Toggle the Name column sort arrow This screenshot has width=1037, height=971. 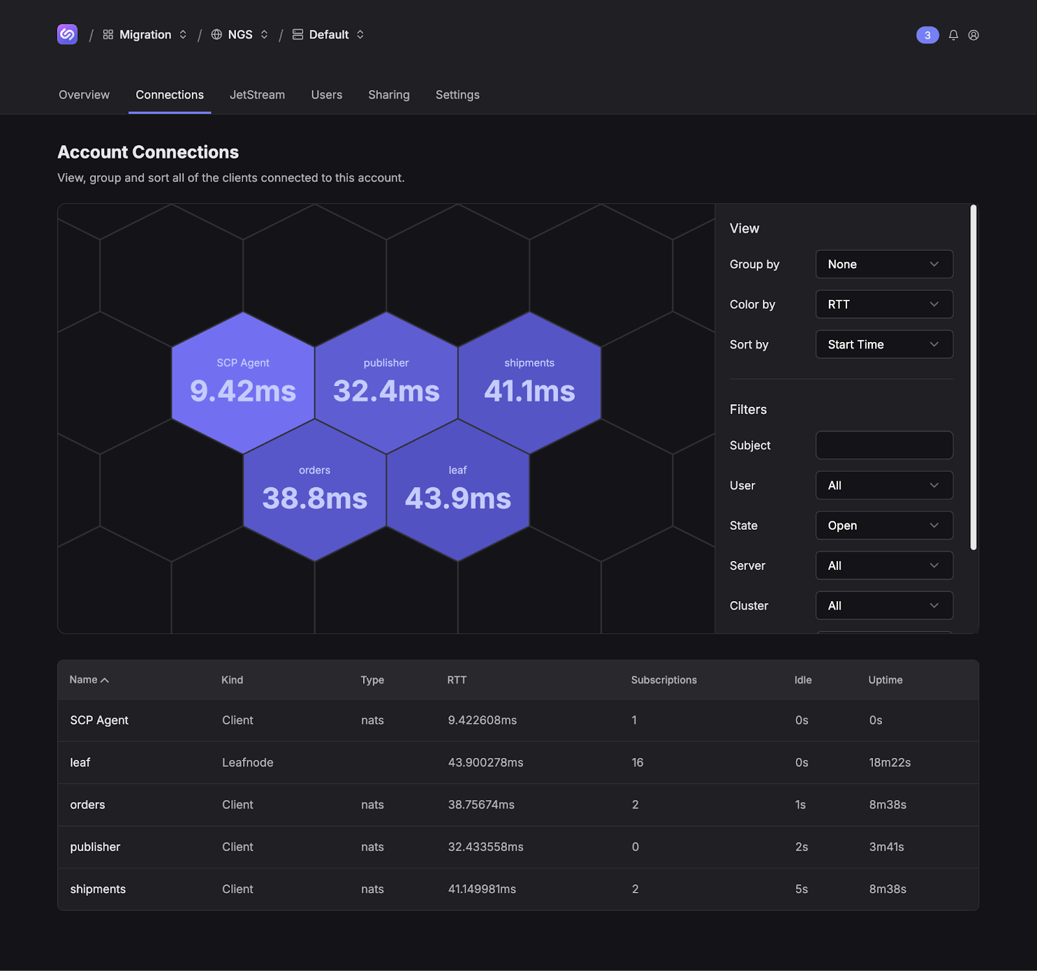pos(105,680)
